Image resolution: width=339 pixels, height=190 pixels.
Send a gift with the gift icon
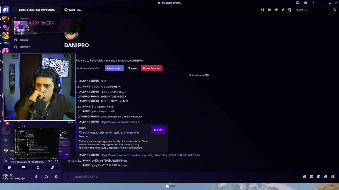(x=305, y=177)
